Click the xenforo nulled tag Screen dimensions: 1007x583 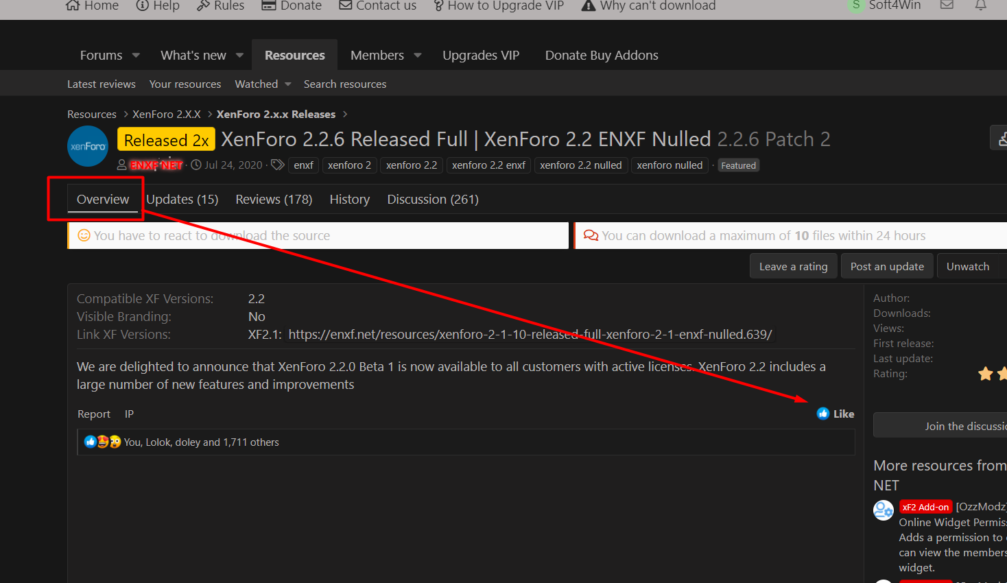click(x=670, y=165)
